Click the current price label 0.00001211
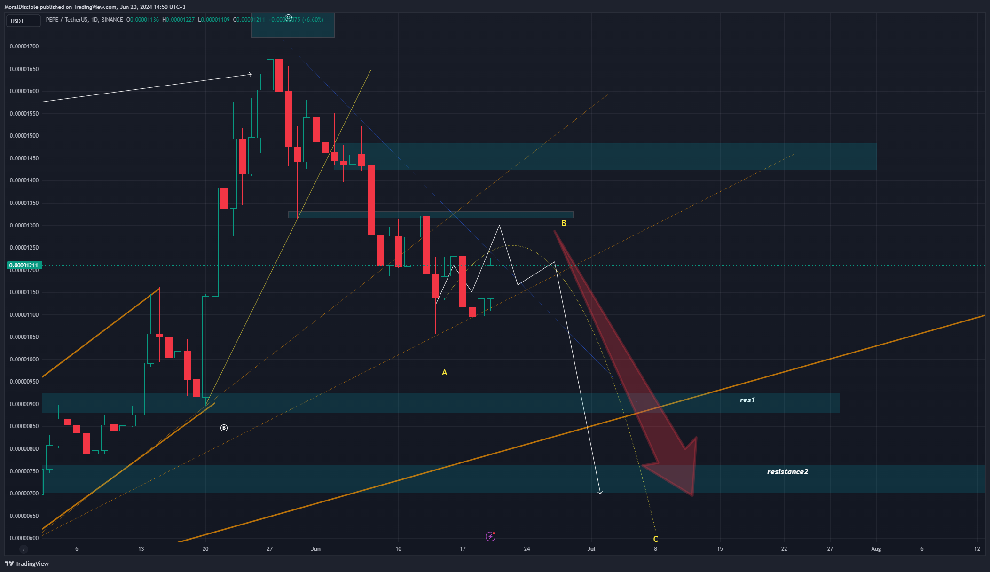The height and width of the screenshot is (572, 990). 24,266
